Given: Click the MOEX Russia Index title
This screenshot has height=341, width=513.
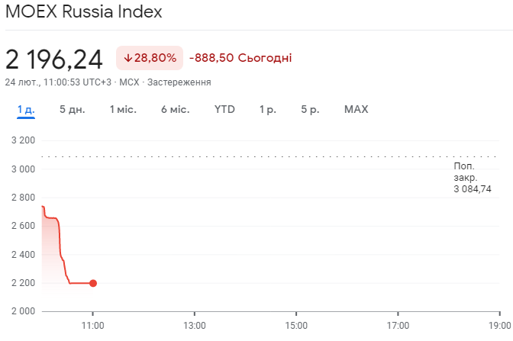Looking at the screenshot, I should (84, 13).
